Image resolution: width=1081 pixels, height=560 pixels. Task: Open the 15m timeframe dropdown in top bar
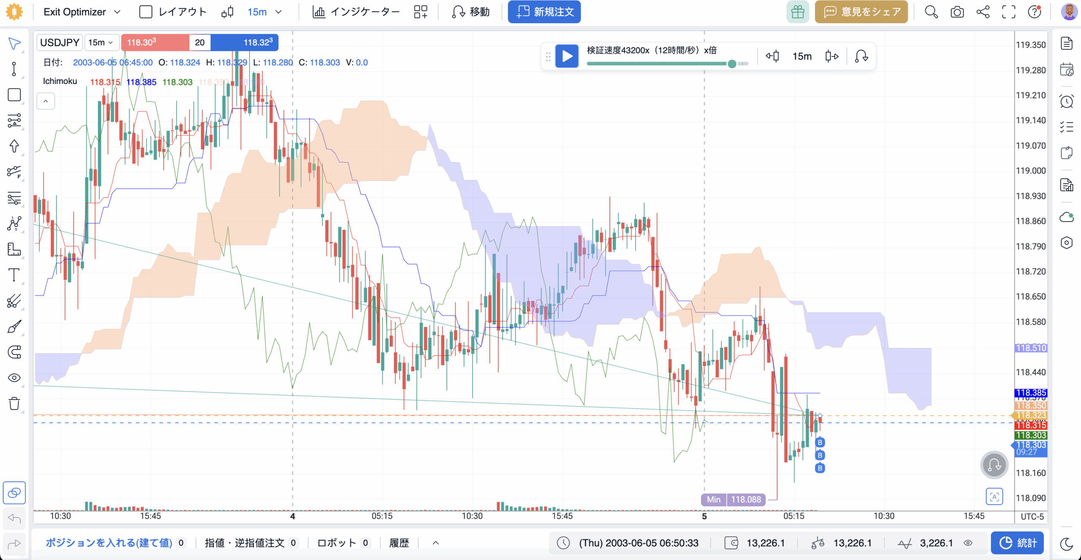[264, 12]
